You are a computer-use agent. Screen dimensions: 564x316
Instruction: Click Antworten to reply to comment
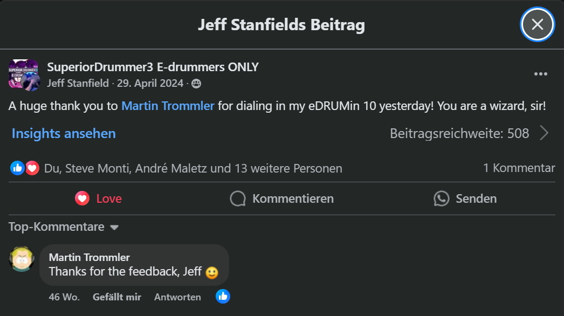pyautogui.click(x=178, y=297)
